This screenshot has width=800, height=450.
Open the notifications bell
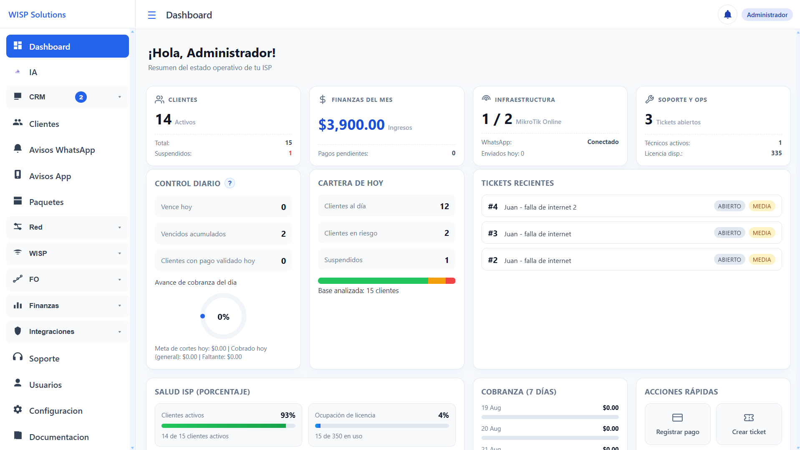click(x=727, y=15)
